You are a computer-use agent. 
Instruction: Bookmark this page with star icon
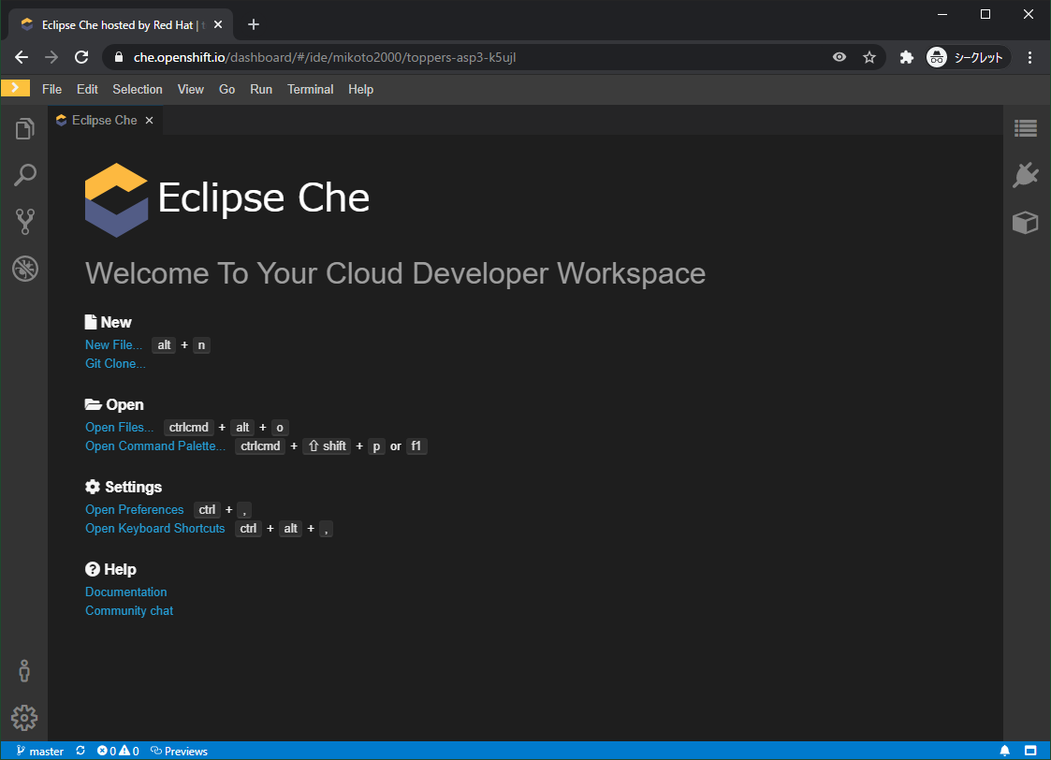(869, 58)
